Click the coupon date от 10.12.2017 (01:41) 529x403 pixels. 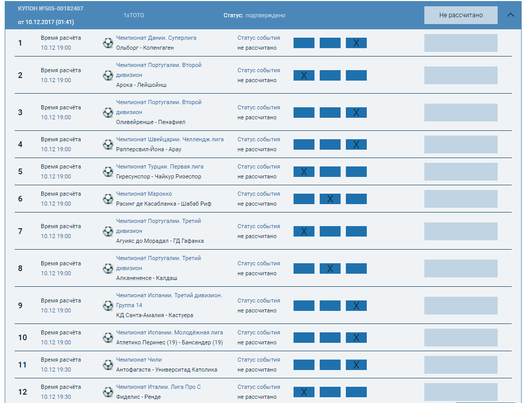point(46,22)
